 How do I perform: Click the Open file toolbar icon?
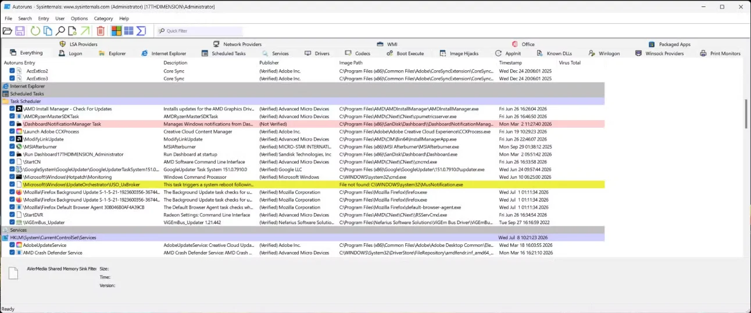pyautogui.click(x=7, y=31)
